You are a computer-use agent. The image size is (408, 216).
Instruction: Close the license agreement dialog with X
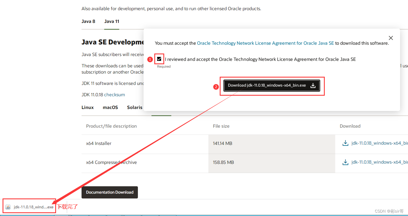[x=391, y=38]
